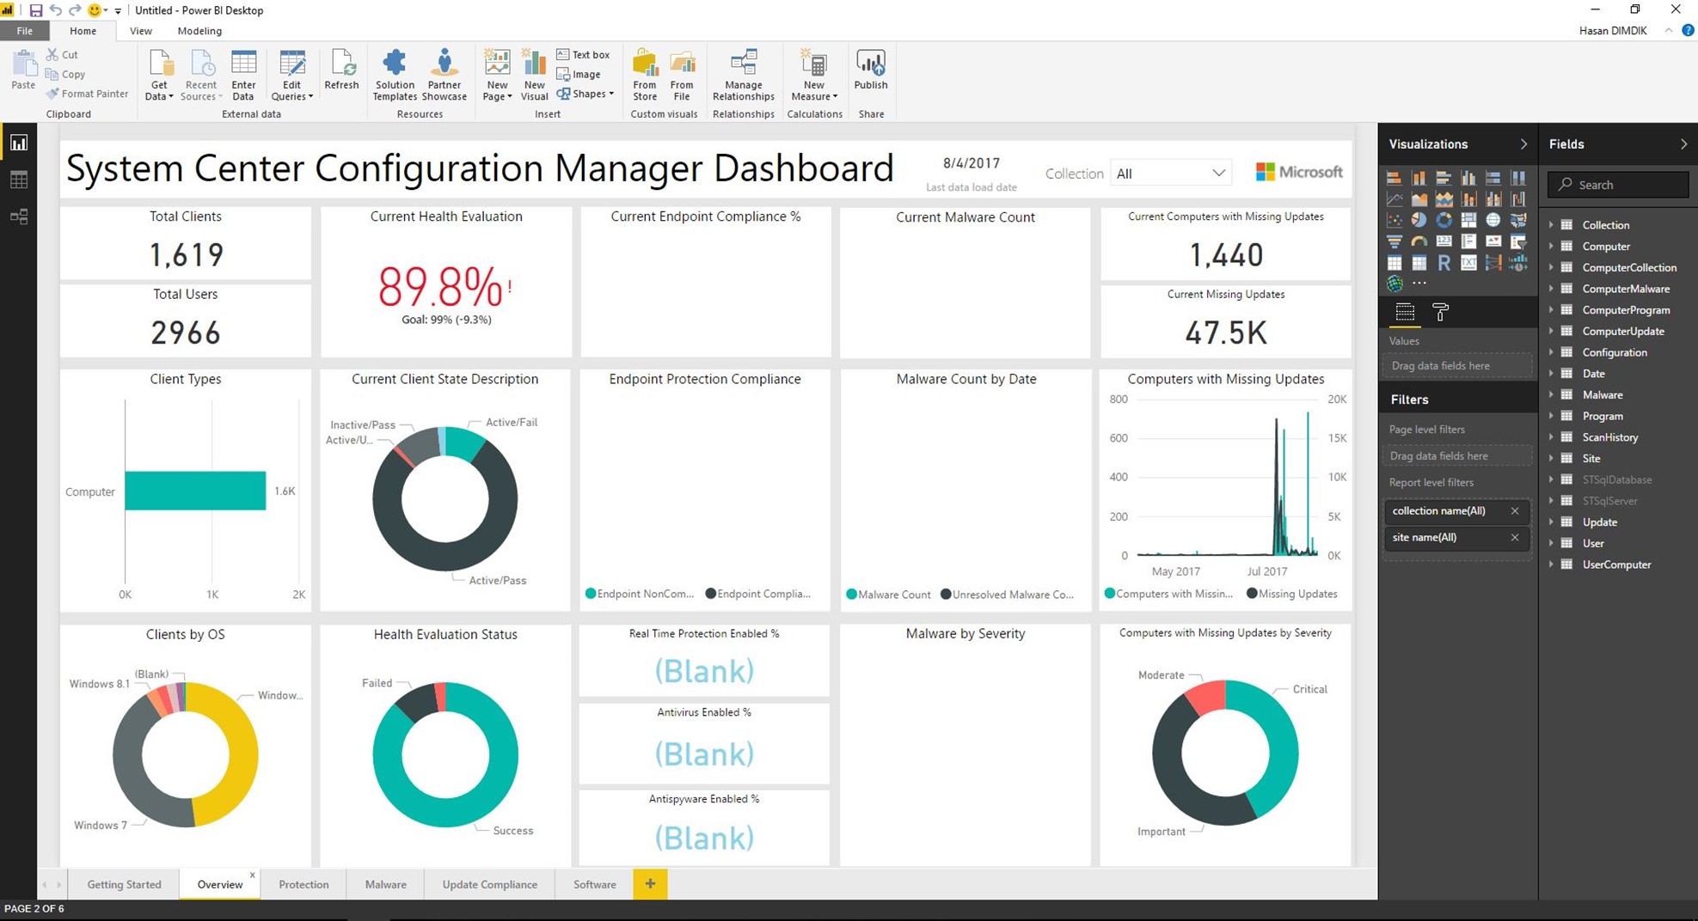Click the Refresh button in ribbon
This screenshot has width=1698, height=921.
coord(341,70)
